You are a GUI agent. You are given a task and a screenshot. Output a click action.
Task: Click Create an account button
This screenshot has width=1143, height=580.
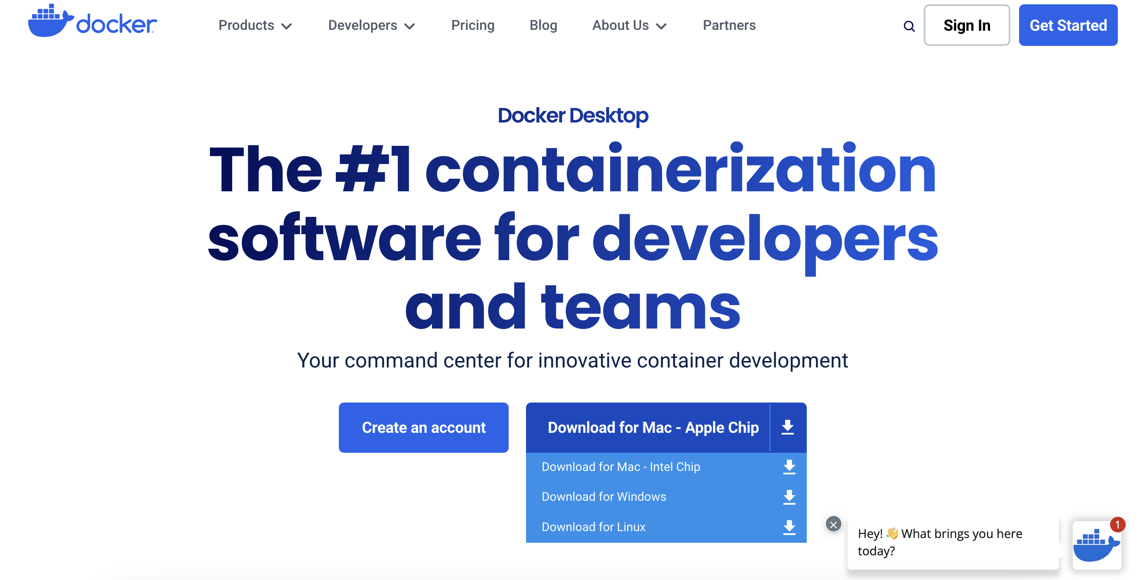tap(423, 427)
